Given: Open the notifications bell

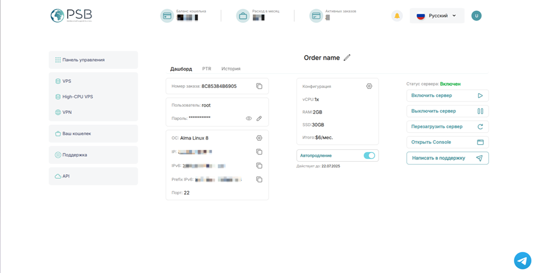Looking at the screenshot, I should tap(397, 16).
